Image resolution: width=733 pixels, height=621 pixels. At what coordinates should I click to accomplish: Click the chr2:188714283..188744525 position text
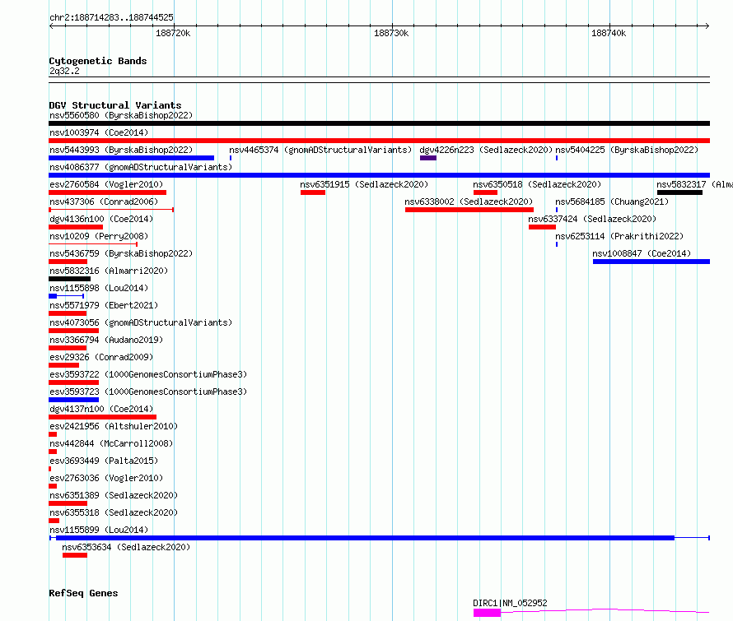(x=111, y=17)
